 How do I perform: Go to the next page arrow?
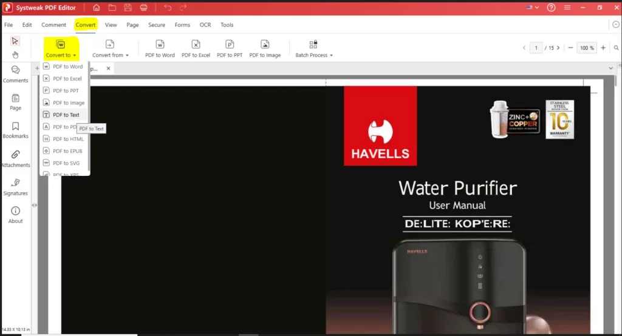pos(558,48)
